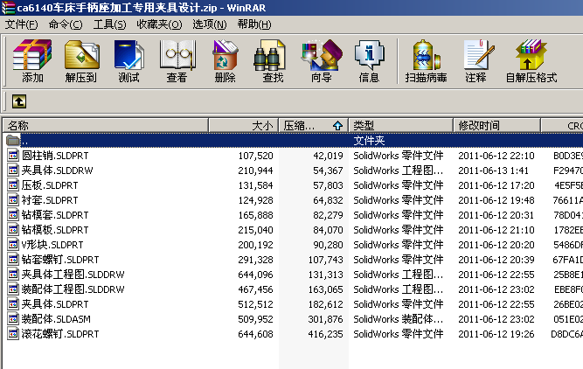Click the WinRAR title bar app icon
Screen dimensions: 583x369
pyautogui.click(x=8, y=8)
